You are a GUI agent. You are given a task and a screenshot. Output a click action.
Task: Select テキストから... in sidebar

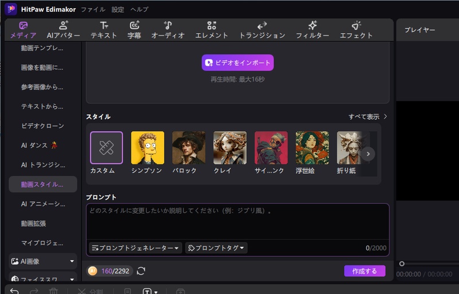pyautogui.click(x=42, y=107)
